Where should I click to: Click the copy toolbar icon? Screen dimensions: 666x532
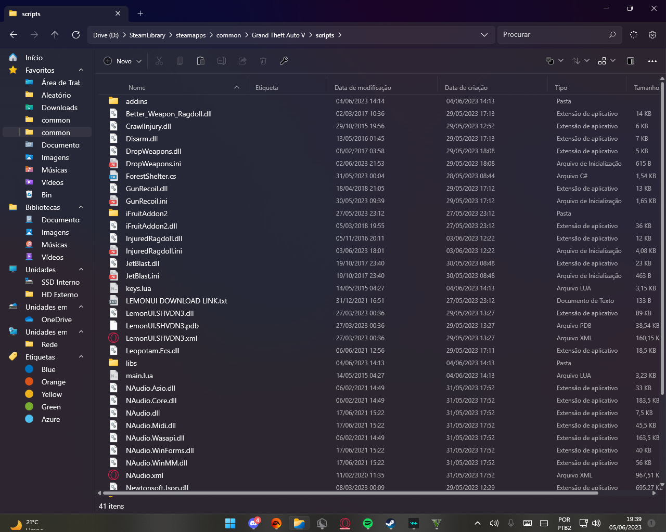tap(180, 61)
